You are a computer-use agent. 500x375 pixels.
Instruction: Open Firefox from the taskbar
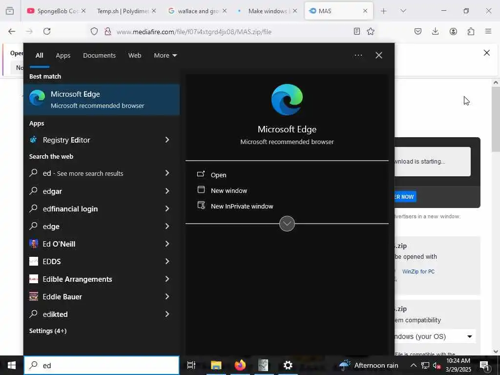click(240, 365)
